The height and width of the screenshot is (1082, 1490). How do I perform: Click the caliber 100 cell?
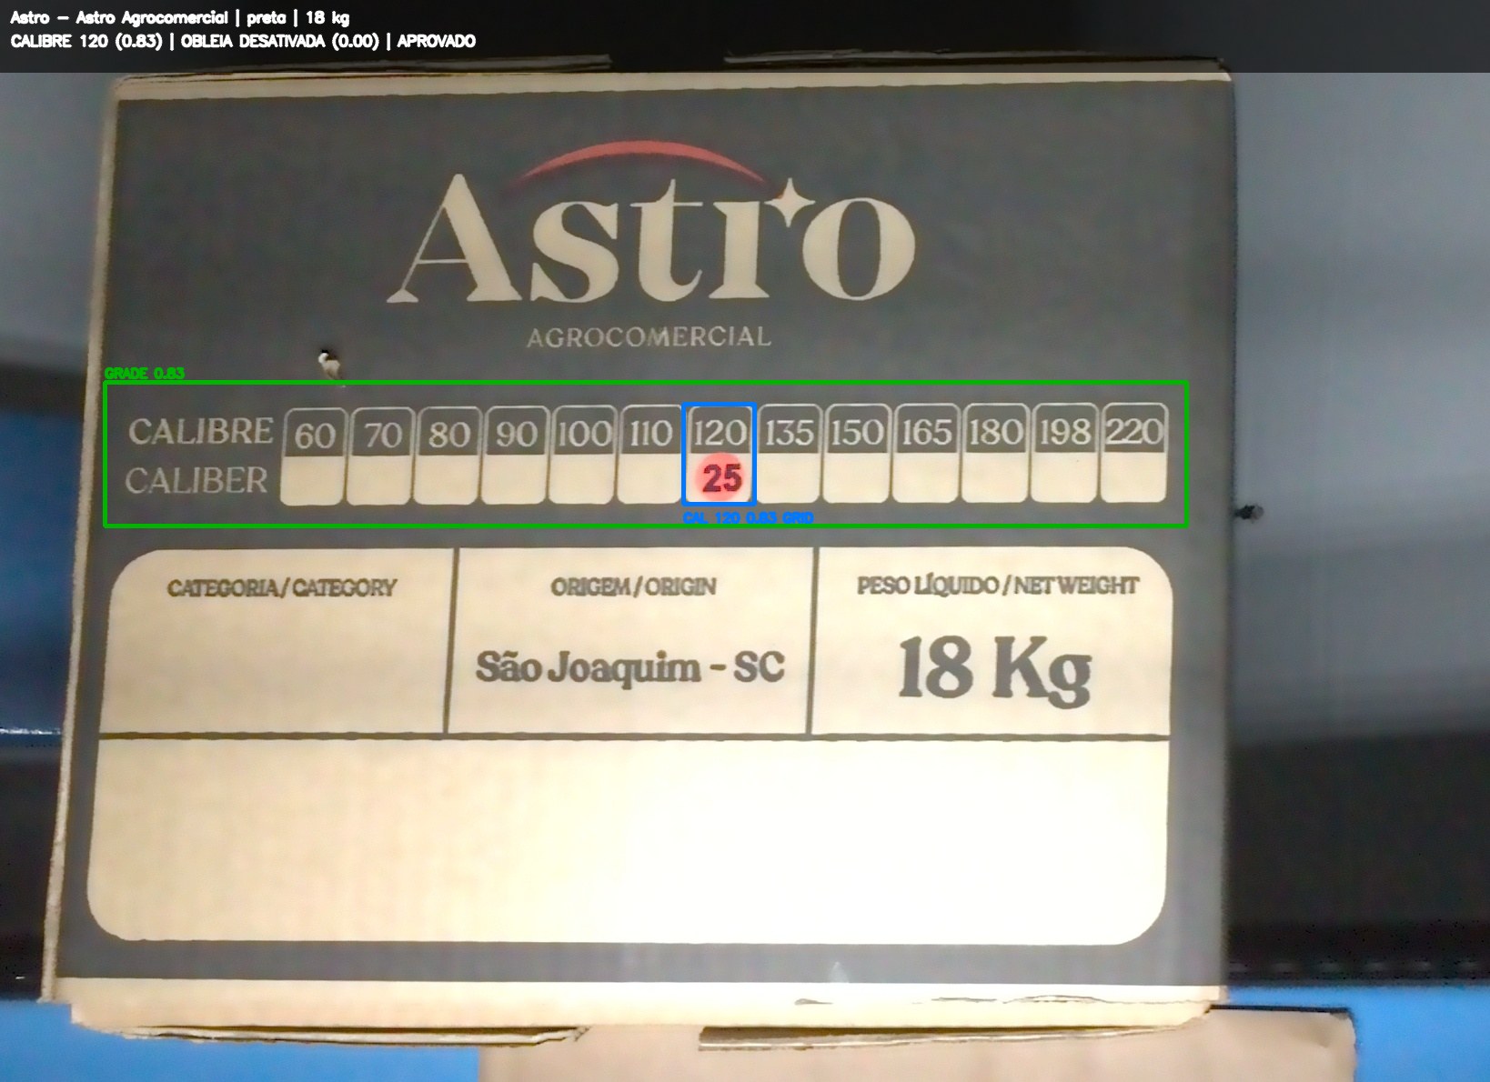click(x=583, y=455)
